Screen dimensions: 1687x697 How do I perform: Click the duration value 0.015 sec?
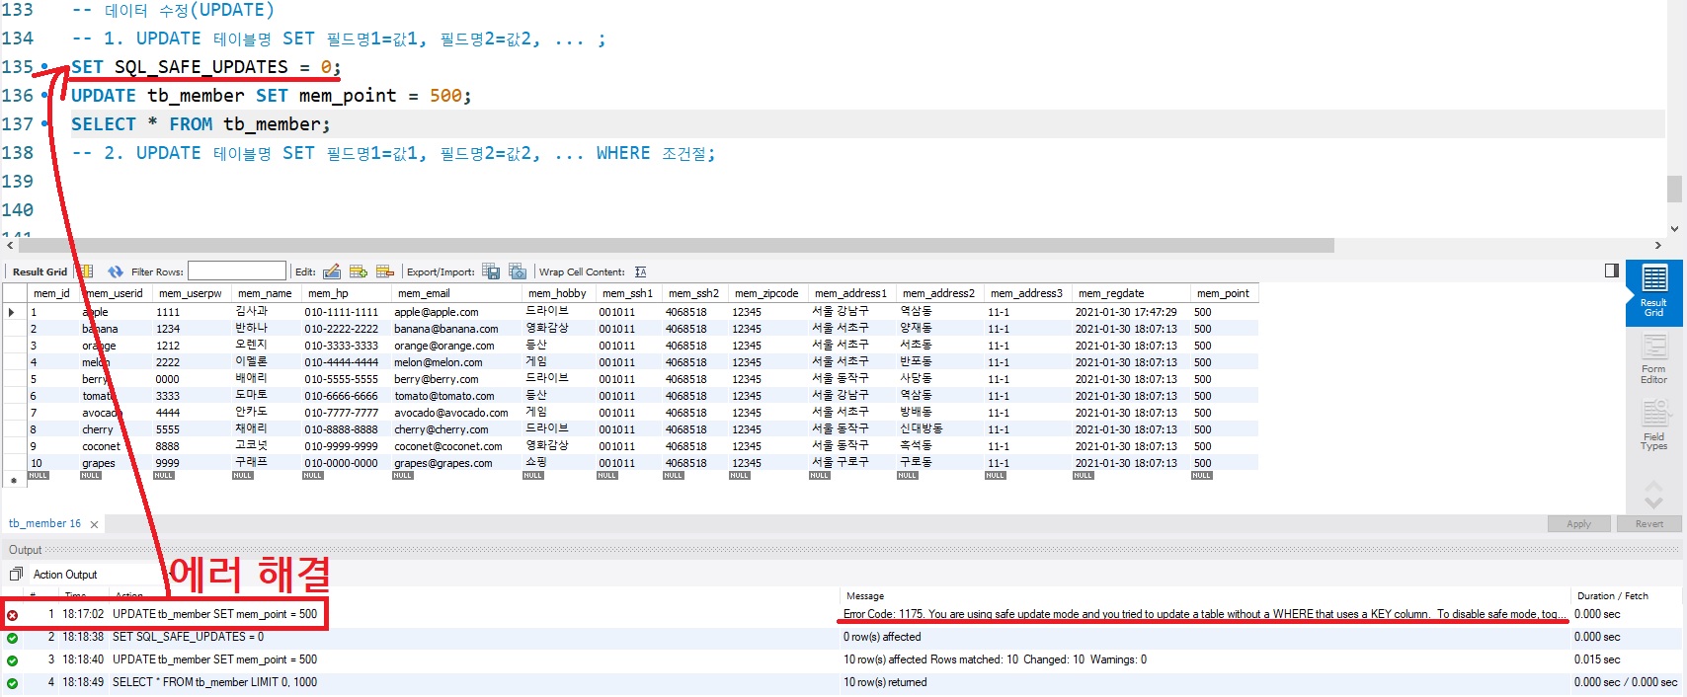(1597, 659)
